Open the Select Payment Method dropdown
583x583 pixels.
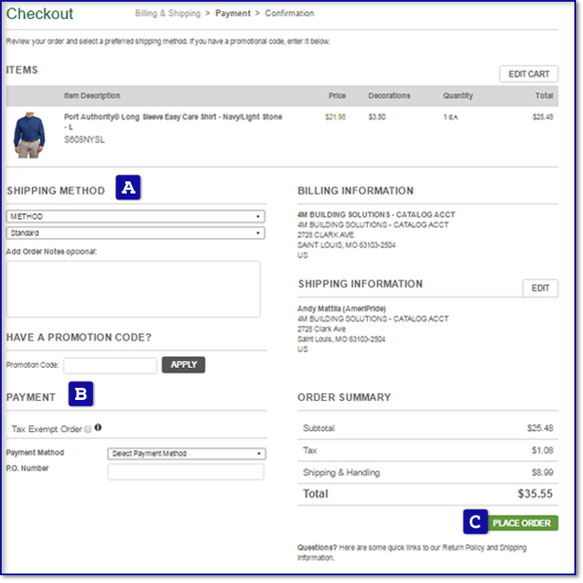pos(186,453)
